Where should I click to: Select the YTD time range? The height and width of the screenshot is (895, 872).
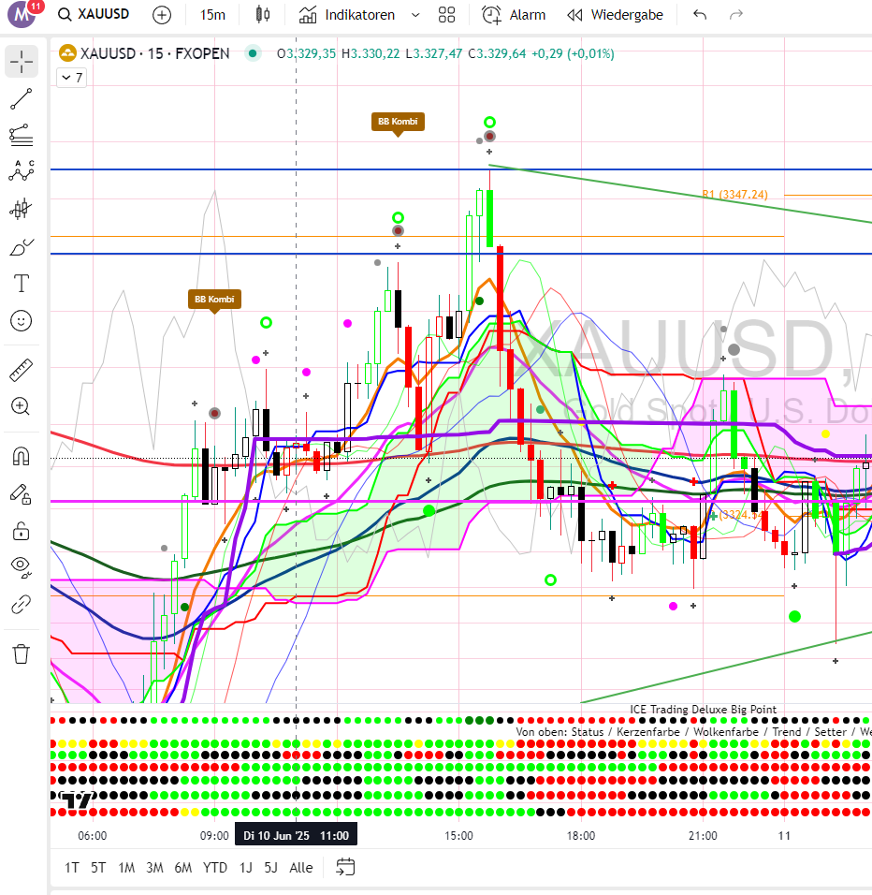point(215,868)
